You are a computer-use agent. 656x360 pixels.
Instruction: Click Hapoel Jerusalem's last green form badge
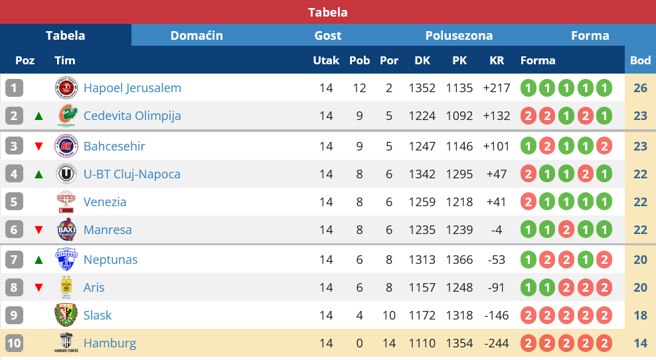[604, 88]
